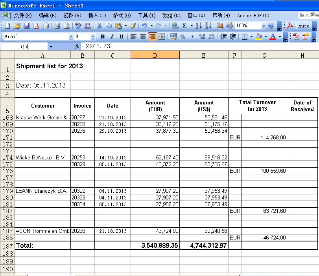Save the workbook with the floppy disk icon
Viewport: 319px width, 276px height.
[x=27, y=26]
